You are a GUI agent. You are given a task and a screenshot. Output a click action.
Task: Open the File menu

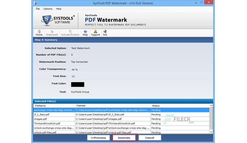(38, 9)
